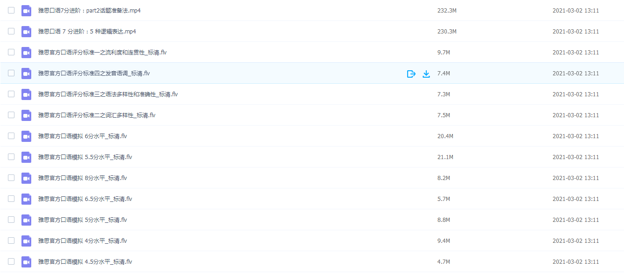Viewport: 624px width, 274px height.
Task: Click video icon for 5 种逻辑表达.mp4
Action: pos(26,32)
